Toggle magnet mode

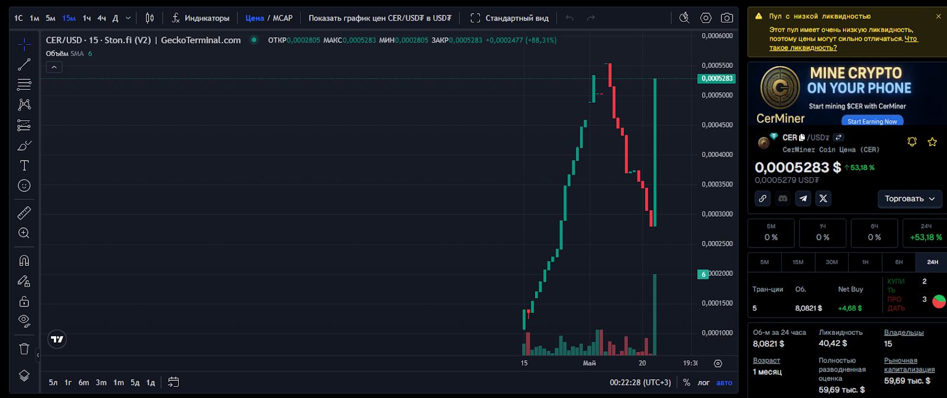[x=24, y=260]
